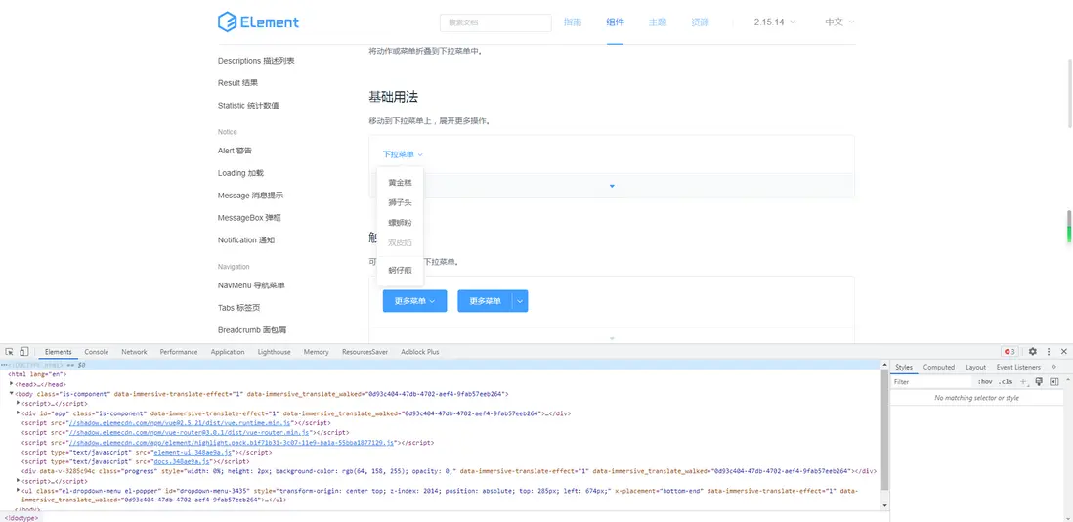Click the paint brush icon in Styles toolbar

(x=1039, y=382)
